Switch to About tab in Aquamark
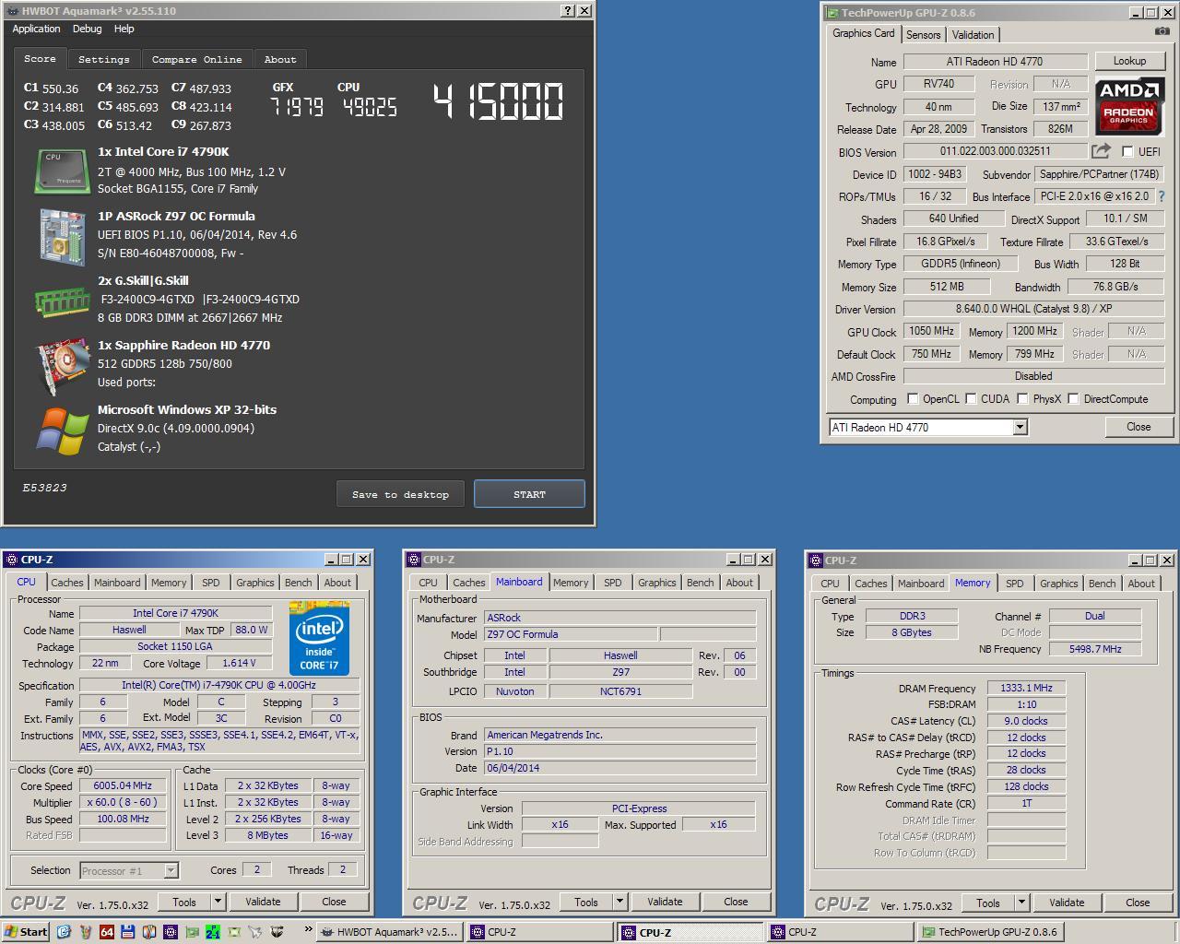 (280, 59)
